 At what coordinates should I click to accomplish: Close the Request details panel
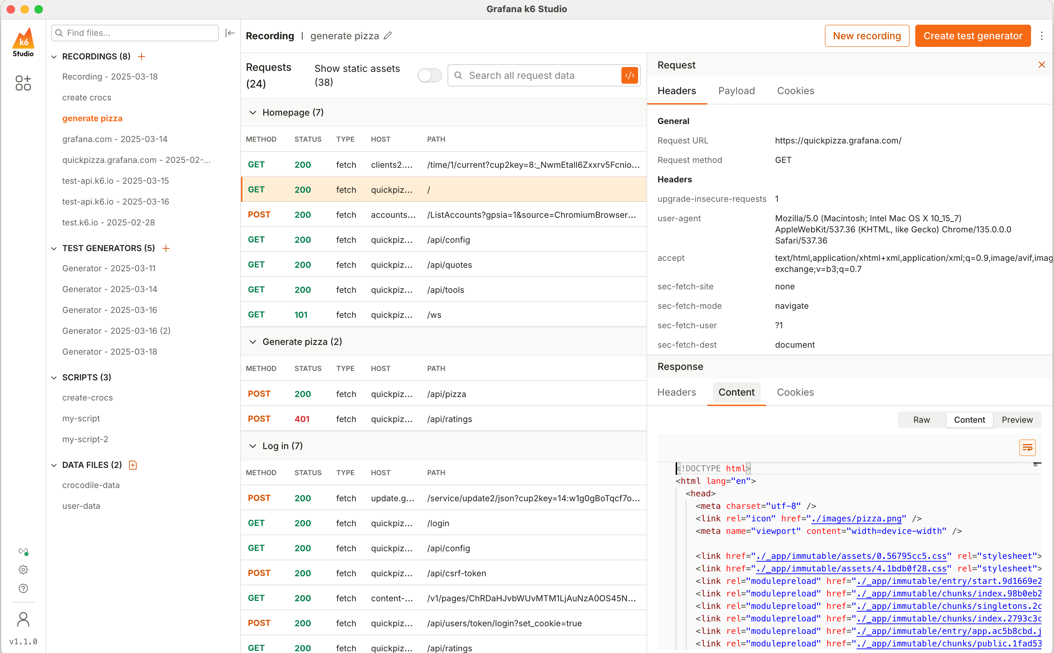(x=1041, y=65)
